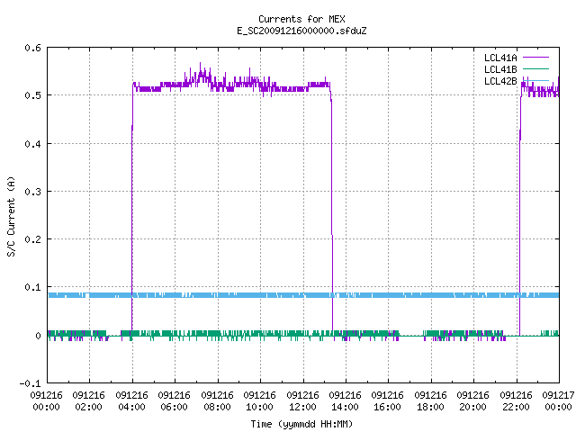Screen dimensions: 576x432
Task: Click the LCL41A legend label
Action: tap(500, 58)
